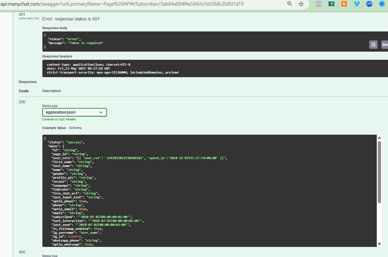Switch to the Schema tab

pos(75,128)
